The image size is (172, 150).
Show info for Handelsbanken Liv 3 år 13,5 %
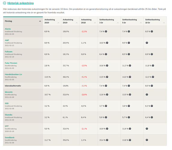[x=107, y=77]
